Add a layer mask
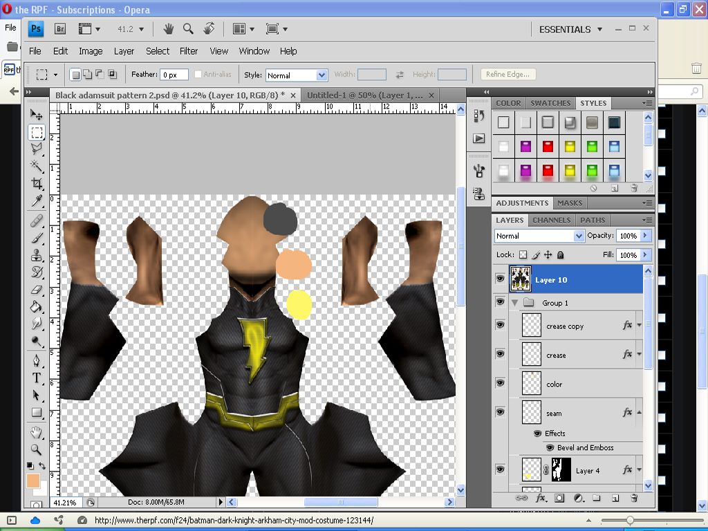The height and width of the screenshot is (531, 708). 559,498
